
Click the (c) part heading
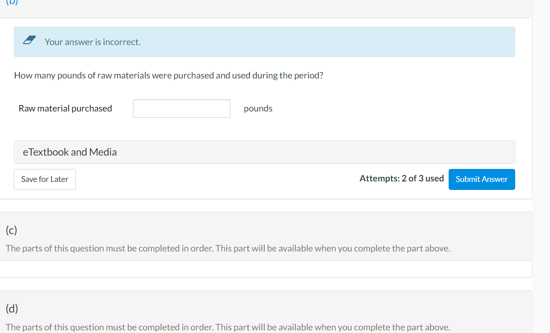coord(12,230)
